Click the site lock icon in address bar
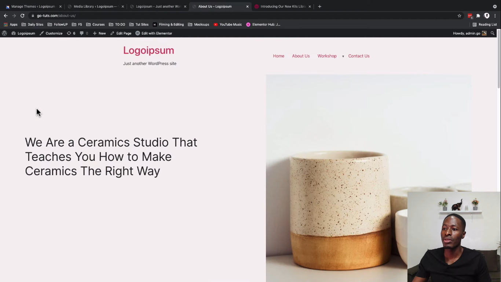Screen dimensions: 501x282 click(33, 16)
